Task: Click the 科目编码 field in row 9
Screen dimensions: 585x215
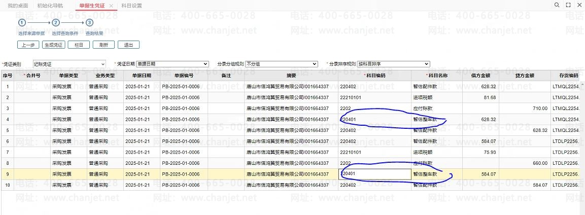Action: (x=374, y=174)
